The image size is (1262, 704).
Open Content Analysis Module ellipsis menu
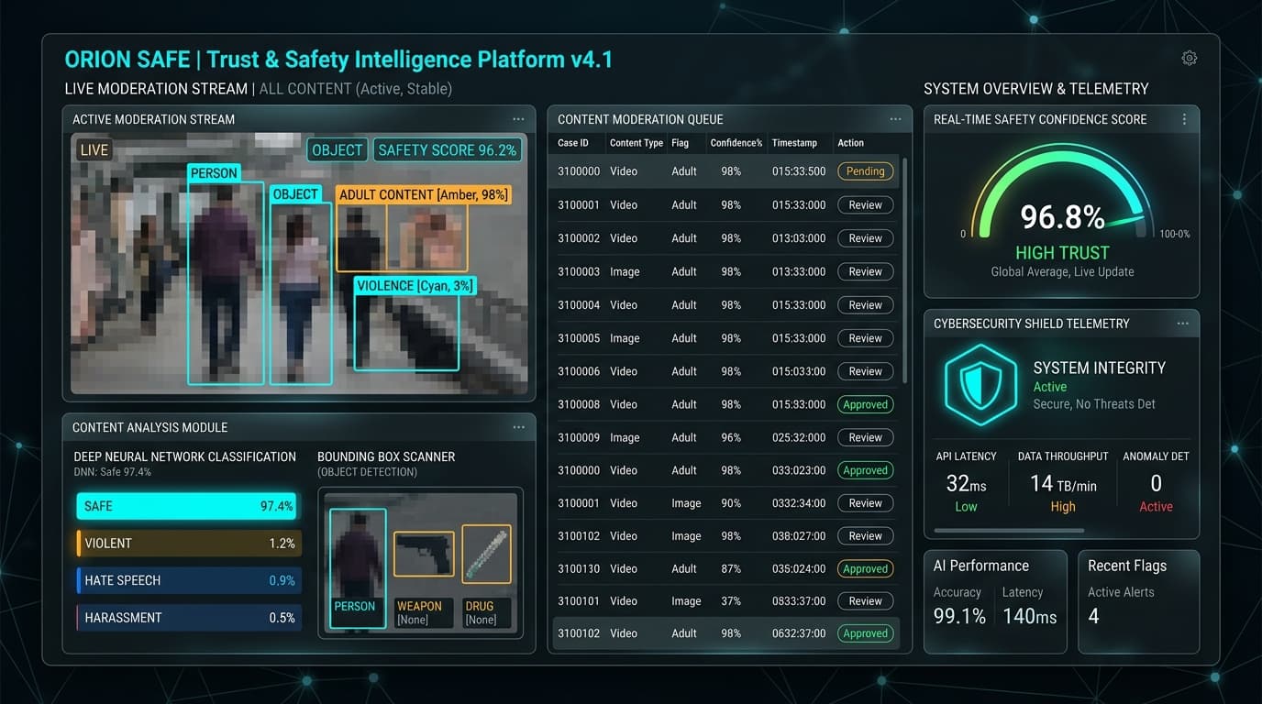518,427
